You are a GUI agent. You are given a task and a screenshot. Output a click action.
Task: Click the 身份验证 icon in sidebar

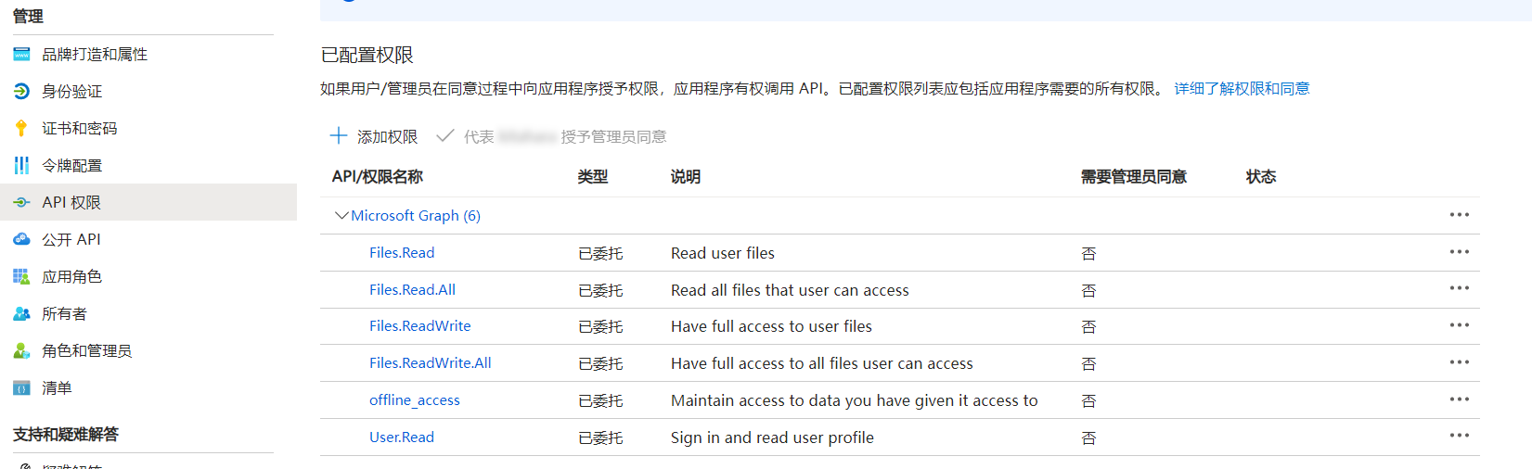click(21, 92)
